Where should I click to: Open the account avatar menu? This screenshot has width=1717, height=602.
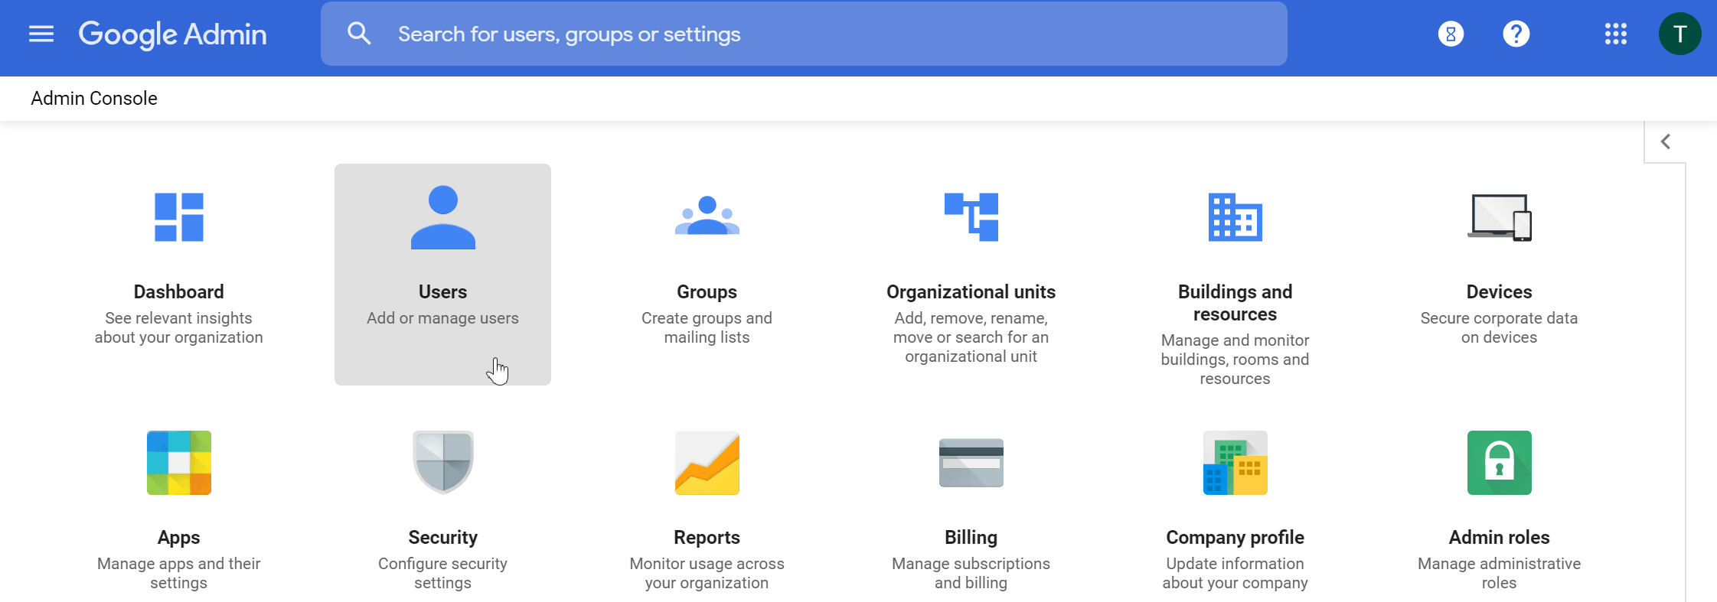coord(1679,34)
